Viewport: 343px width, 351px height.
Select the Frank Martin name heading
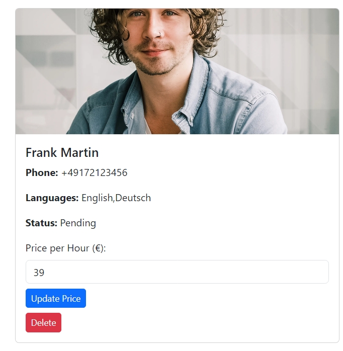[62, 152]
